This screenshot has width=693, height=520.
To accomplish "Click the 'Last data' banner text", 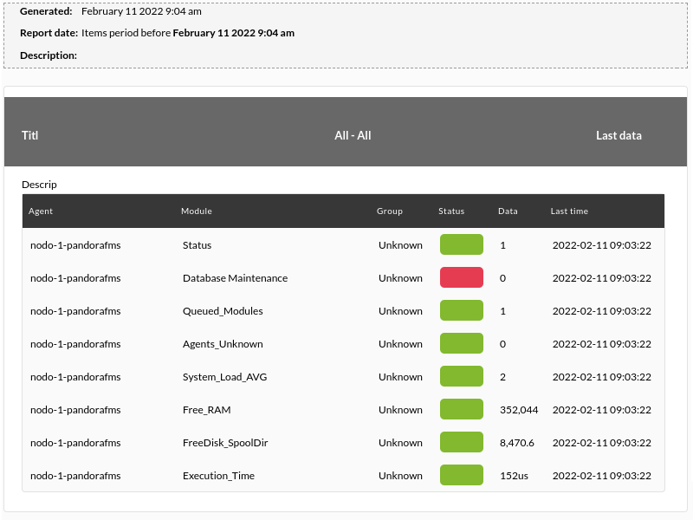I will click(x=619, y=135).
